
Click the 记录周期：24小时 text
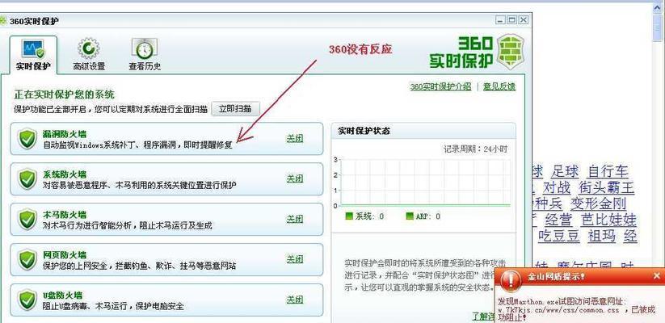point(475,149)
